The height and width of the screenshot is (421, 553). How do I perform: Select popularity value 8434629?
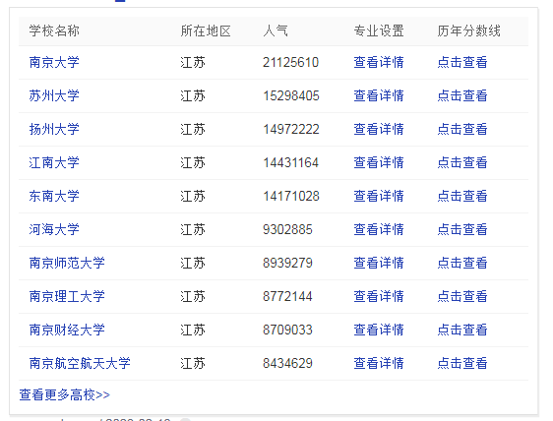point(287,364)
